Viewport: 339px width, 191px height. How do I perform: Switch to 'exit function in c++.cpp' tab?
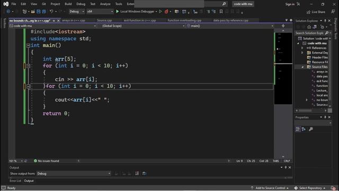pos(140,20)
